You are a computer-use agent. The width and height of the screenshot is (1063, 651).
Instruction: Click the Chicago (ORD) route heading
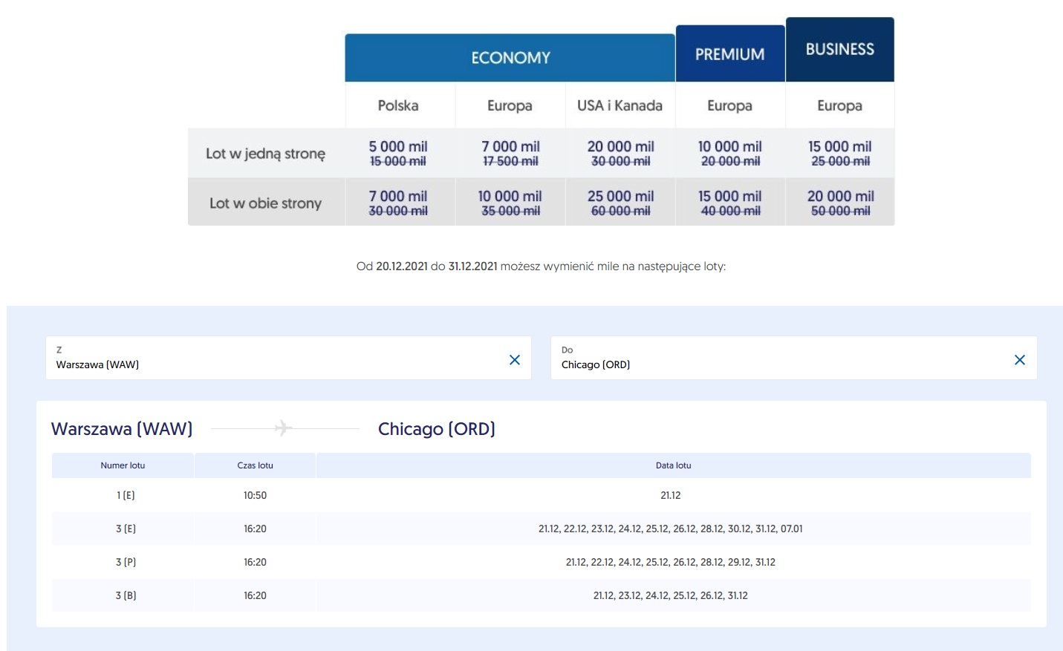tap(437, 429)
